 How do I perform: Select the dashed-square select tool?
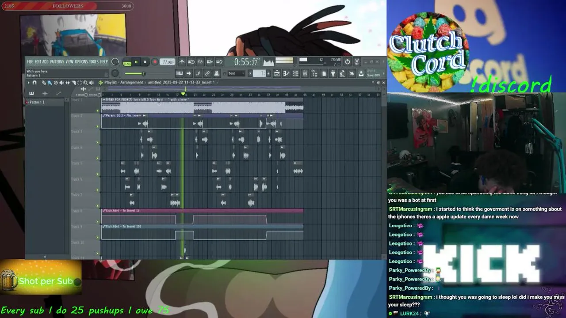tap(80, 83)
